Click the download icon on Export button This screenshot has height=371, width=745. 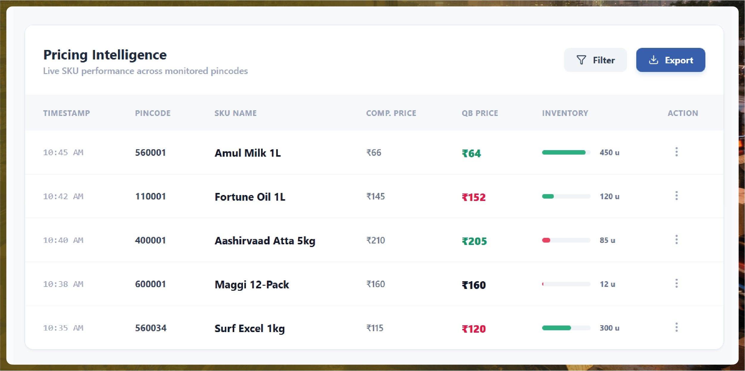click(x=653, y=59)
